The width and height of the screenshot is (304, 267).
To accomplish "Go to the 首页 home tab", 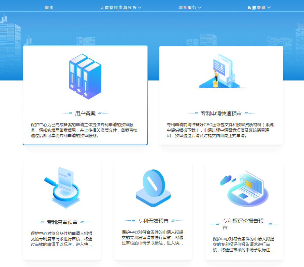I will click(x=49, y=8).
